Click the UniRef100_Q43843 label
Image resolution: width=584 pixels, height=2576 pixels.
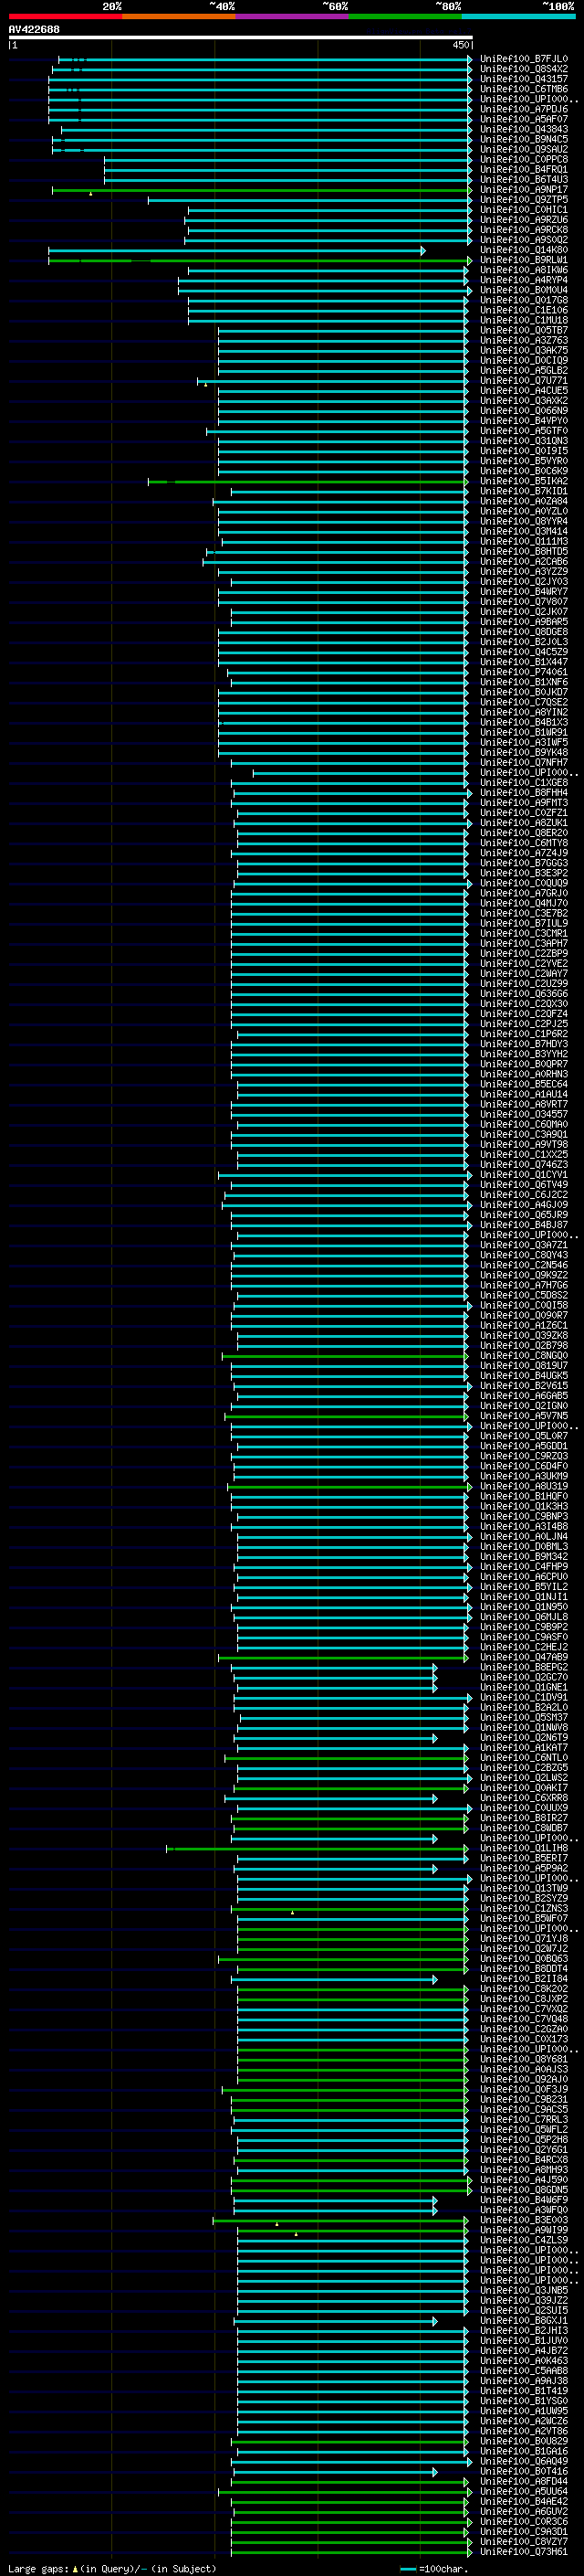(523, 129)
